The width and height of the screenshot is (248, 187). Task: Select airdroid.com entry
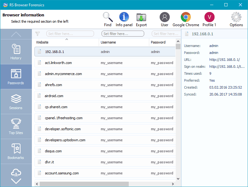[105, 96]
